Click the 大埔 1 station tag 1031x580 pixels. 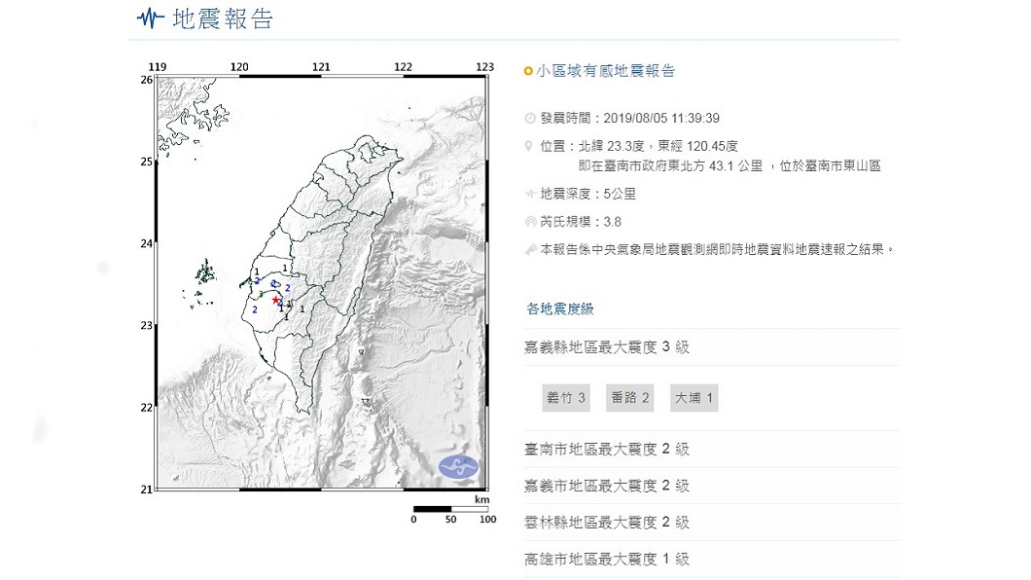click(x=693, y=398)
